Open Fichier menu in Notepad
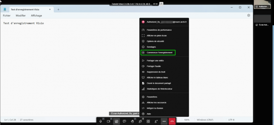 [7, 15]
